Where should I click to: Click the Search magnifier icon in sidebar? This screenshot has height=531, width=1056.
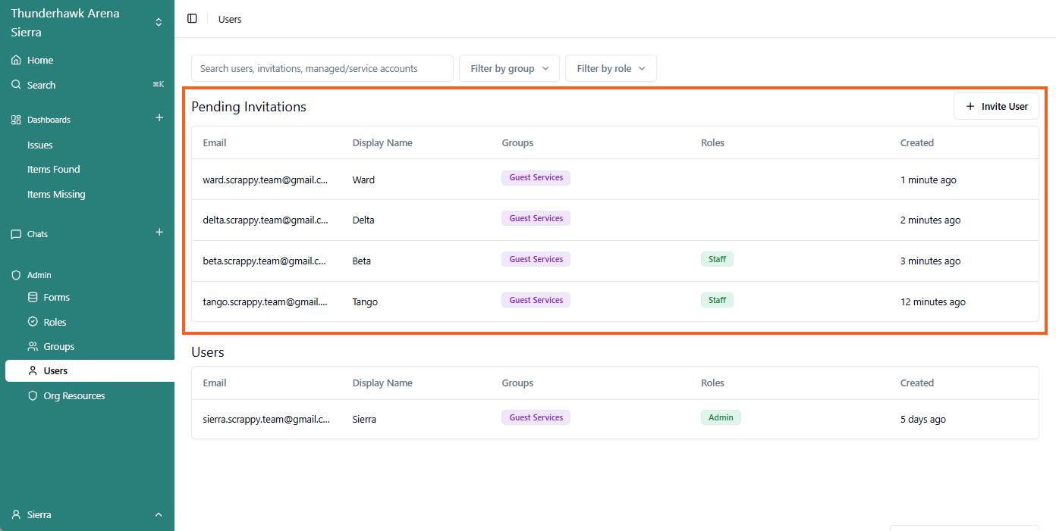pos(16,85)
